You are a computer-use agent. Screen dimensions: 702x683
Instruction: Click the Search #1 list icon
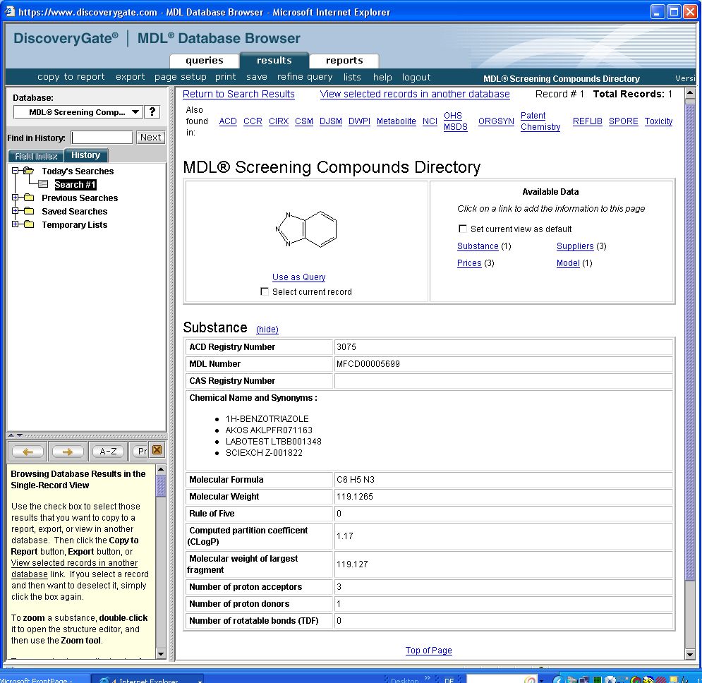click(x=43, y=185)
